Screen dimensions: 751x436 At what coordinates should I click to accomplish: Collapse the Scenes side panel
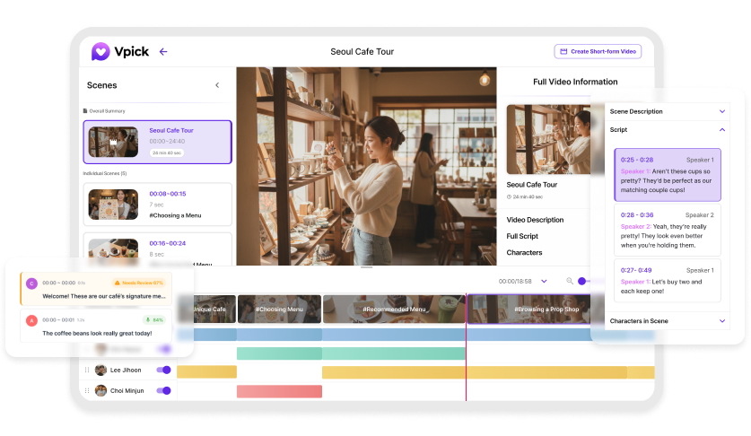pos(217,85)
